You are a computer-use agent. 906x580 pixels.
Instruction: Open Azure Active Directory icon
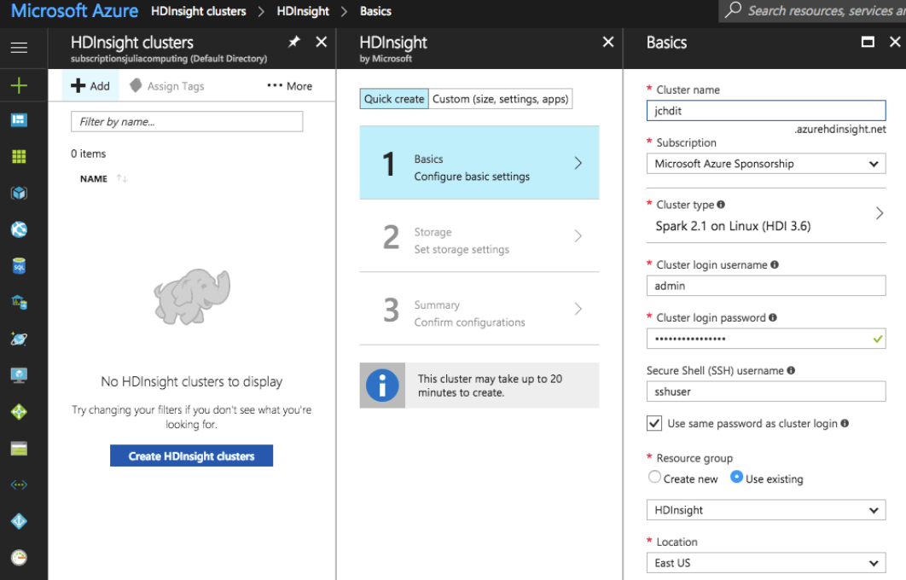click(x=19, y=521)
